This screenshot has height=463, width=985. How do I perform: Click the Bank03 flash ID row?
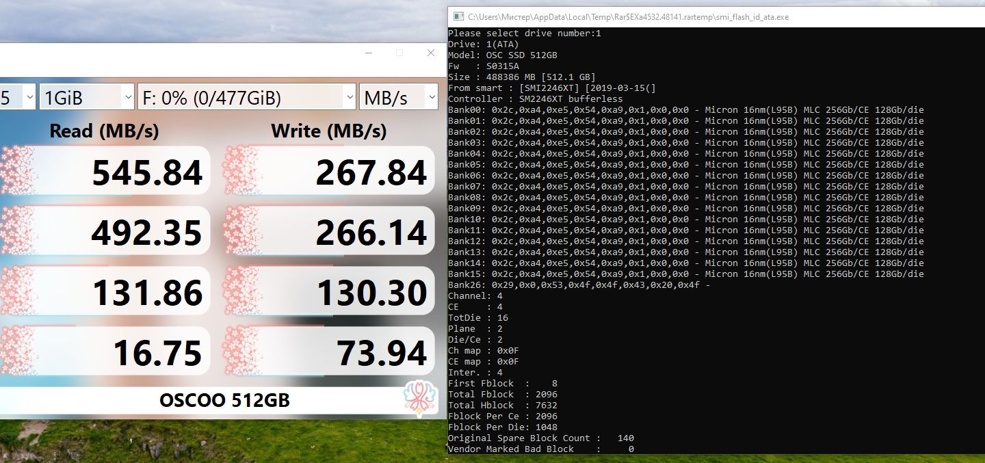coord(686,142)
